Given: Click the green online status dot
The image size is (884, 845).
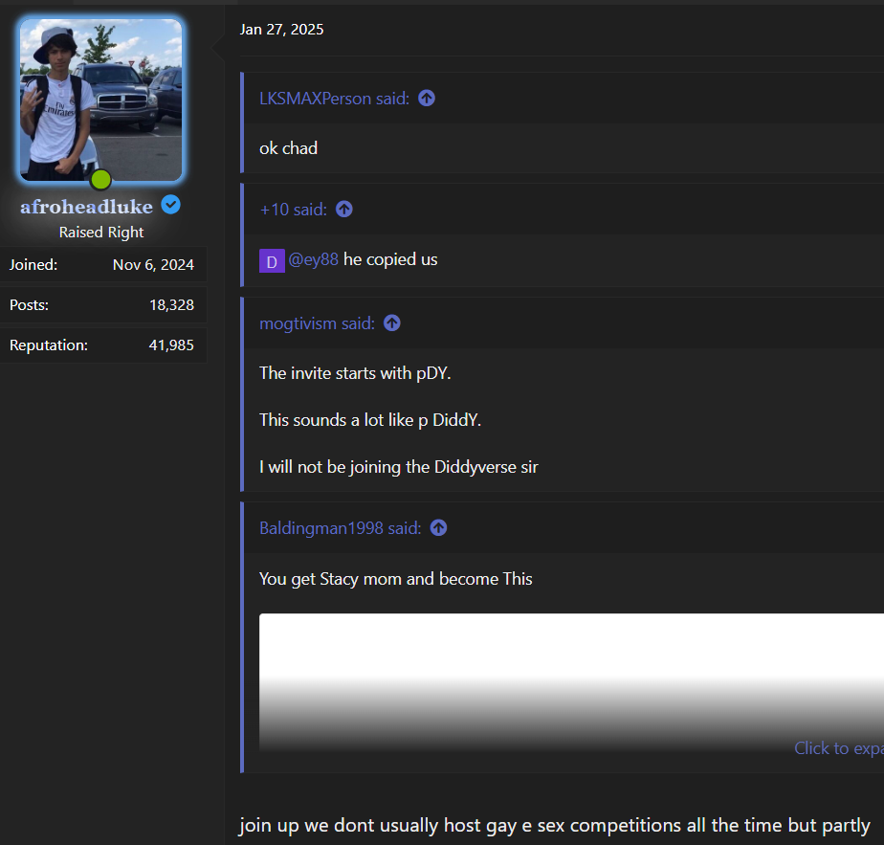Looking at the screenshot, I should (100, 180).
